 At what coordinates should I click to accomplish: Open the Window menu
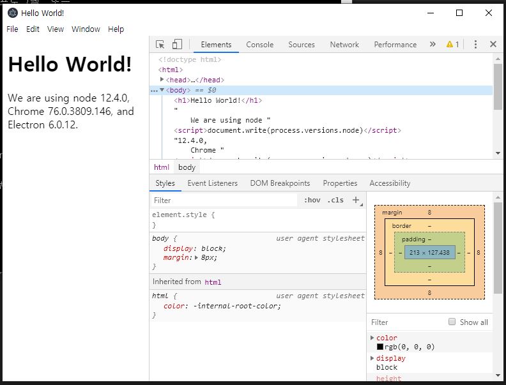(86, 29)
